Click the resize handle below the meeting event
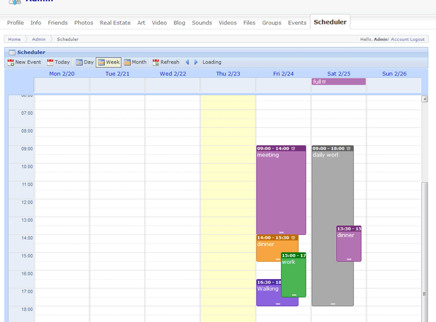436x322 pixels. (281, 233)
